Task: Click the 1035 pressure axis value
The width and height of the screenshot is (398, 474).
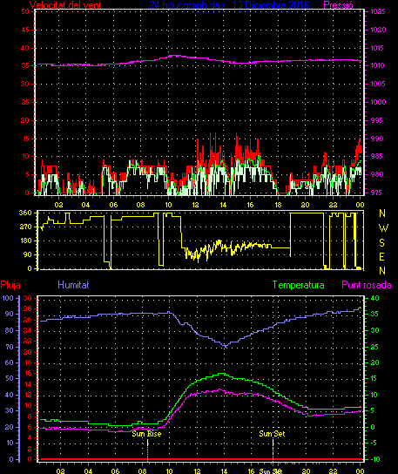Action: pos(378,12)
